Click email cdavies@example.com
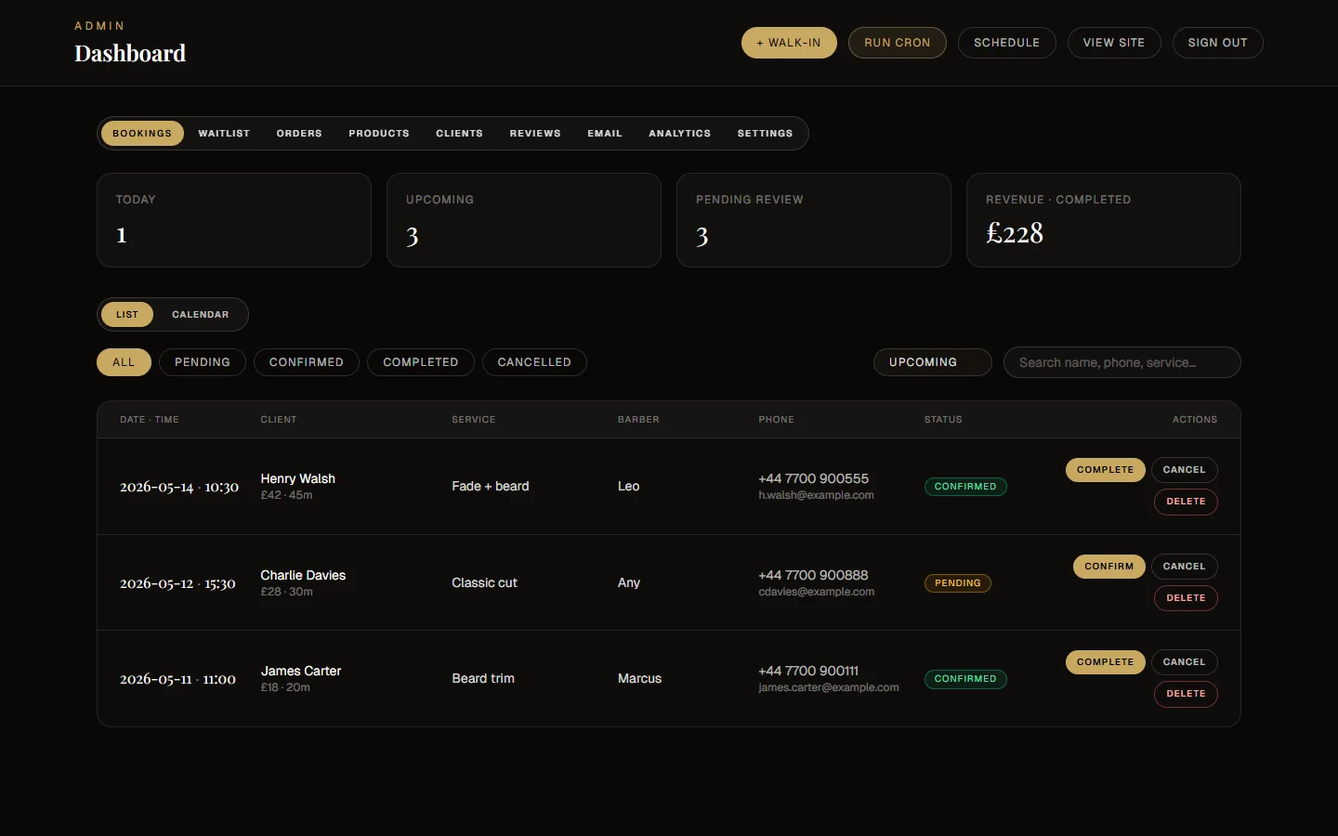The image size is (1338, 836). 817,592
